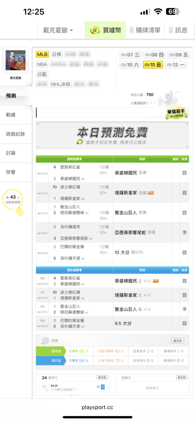
Task: Go to the next post with right chevron
Action: pos(107,388)
